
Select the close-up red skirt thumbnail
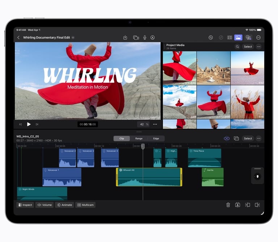point(180,68)
